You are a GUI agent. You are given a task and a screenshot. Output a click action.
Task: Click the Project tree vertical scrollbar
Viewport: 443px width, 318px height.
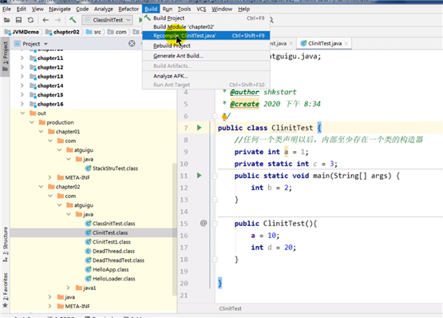(x=174, y=229)
